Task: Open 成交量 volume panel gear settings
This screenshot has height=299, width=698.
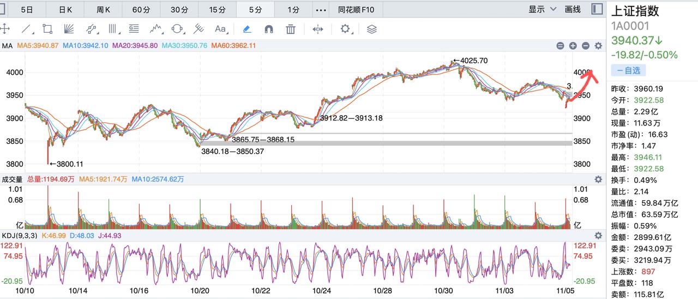Action: (598, 179)
